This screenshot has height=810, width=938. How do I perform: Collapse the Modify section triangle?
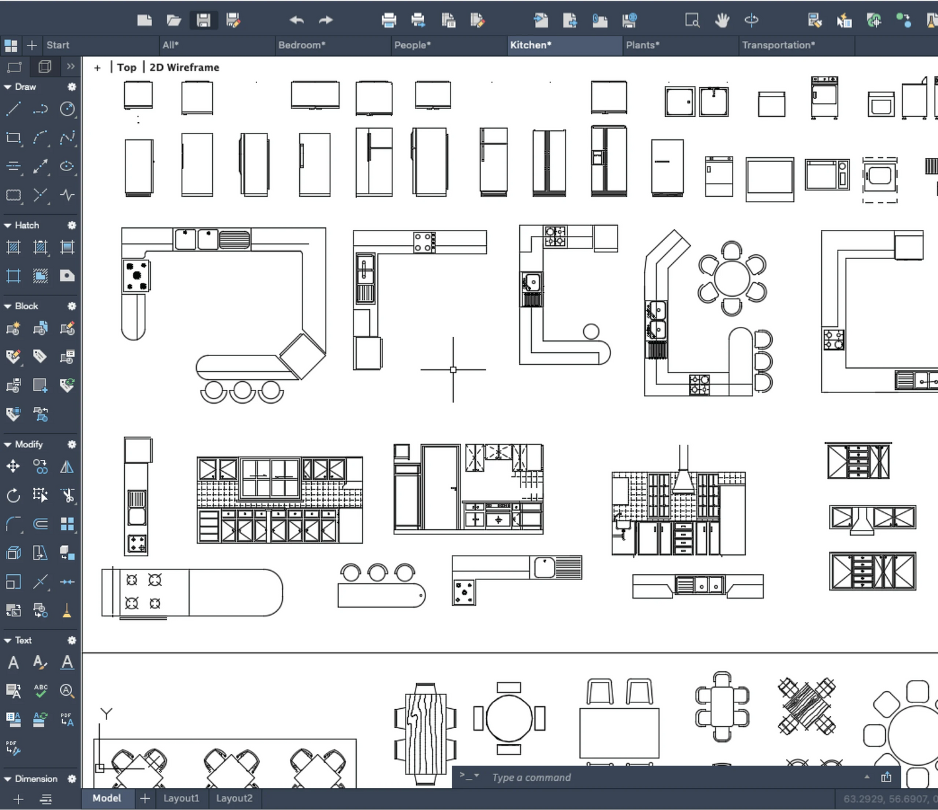(x=8, y=445)
